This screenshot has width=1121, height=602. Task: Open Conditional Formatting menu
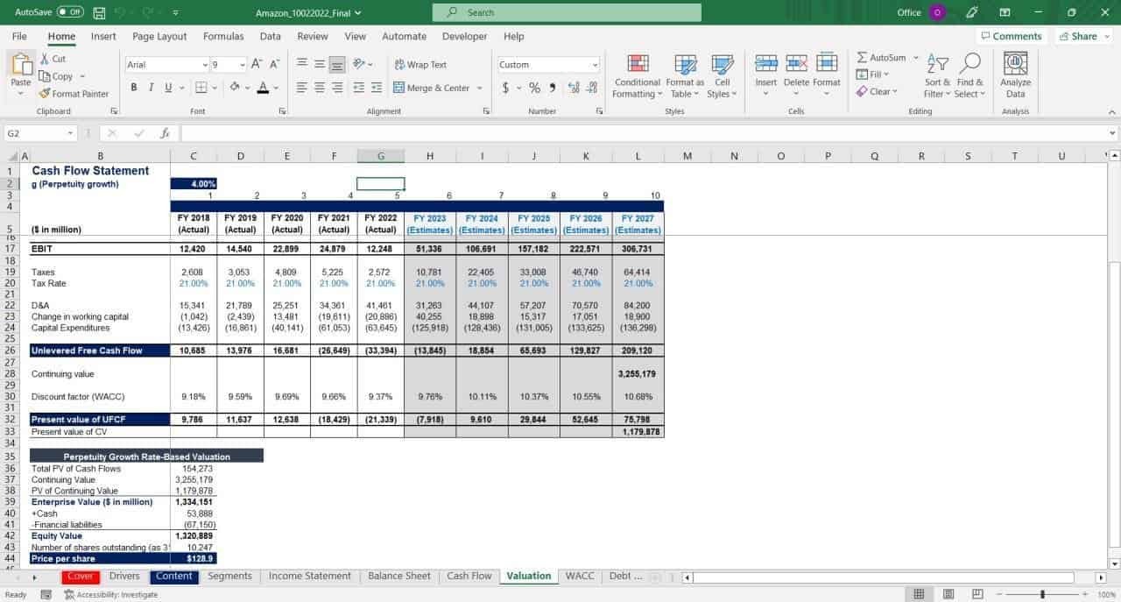638,76
